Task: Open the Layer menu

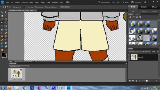Action: 31,2
